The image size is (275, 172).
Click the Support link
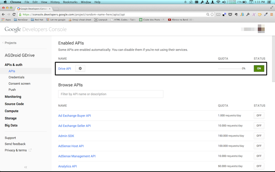(10, 138)
